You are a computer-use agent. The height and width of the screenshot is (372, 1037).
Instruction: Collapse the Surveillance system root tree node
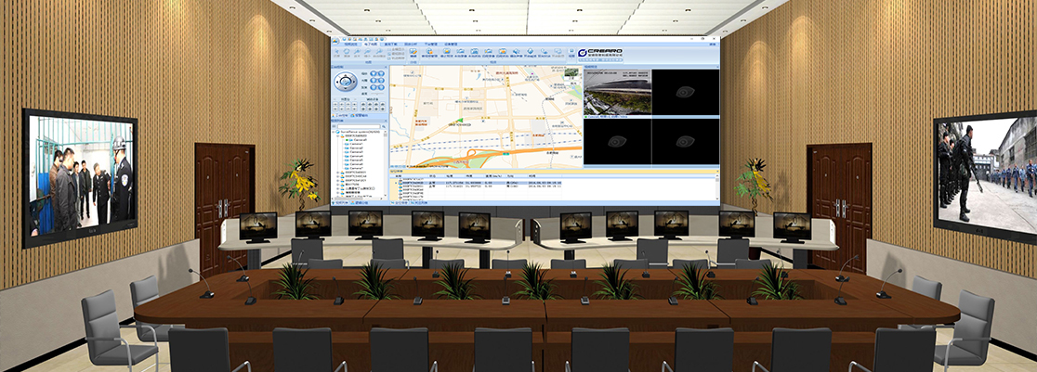[334, 131]
